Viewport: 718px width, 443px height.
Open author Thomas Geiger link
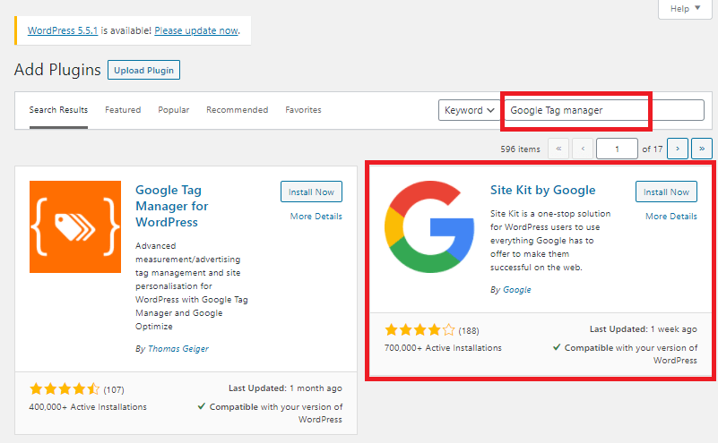click(x=178, y=349)
